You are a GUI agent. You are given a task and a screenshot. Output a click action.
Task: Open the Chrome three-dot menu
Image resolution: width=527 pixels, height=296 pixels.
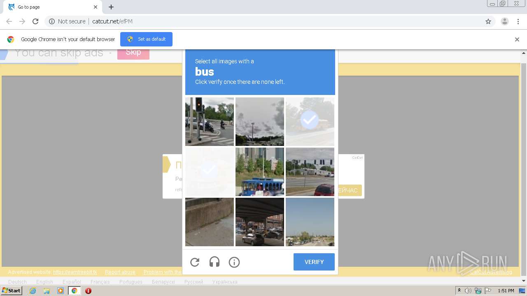[518, 21]
